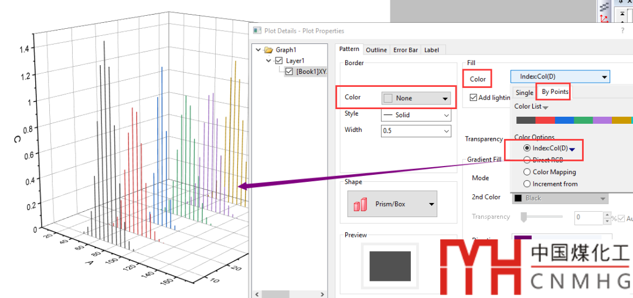Viewport: 633px width, 298px height.
Task: Select the Color Mapping radio option
Action: pyautogui.click(x=527, y=172)
